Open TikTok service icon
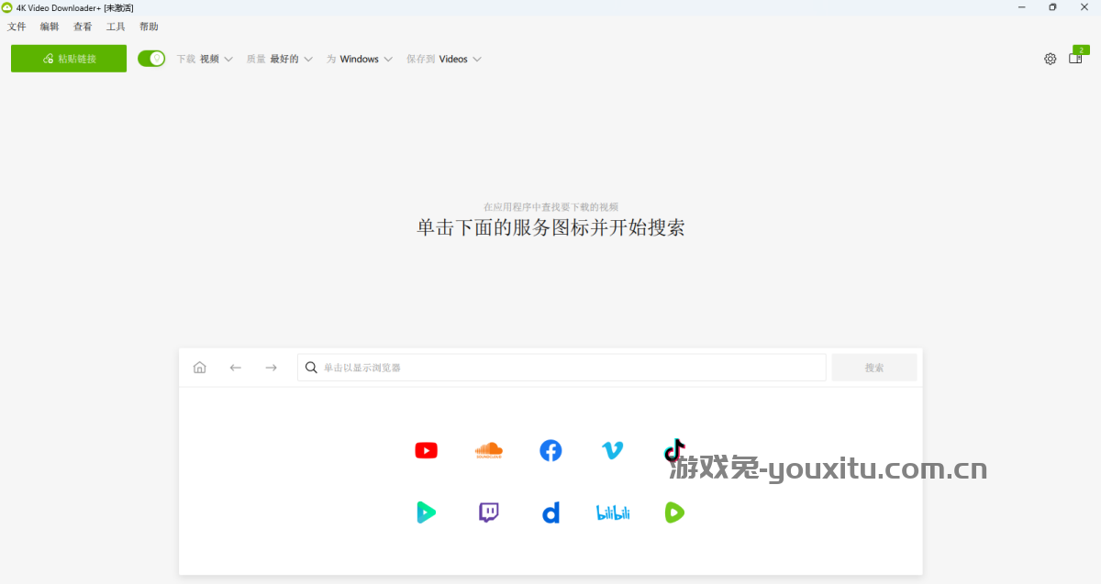This screenshot has height=584, width=1101. 674,450
